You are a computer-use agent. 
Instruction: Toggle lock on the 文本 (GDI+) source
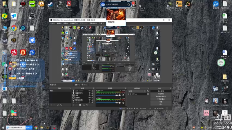(92, 91)
